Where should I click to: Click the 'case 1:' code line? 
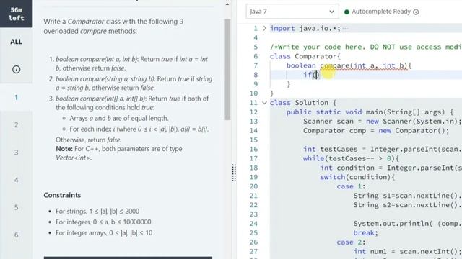coord(351,186)
